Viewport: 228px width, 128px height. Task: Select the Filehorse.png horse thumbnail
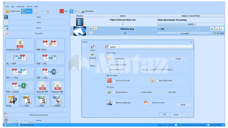(x=80, y=31)
